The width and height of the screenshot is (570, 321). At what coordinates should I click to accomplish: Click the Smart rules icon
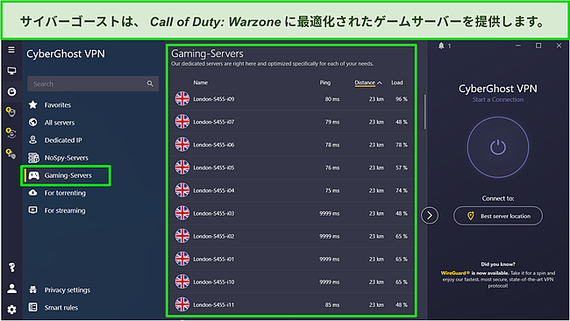point(33,307)
